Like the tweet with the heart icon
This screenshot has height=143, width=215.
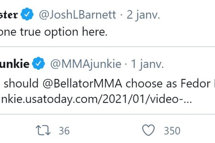[149, 130]
